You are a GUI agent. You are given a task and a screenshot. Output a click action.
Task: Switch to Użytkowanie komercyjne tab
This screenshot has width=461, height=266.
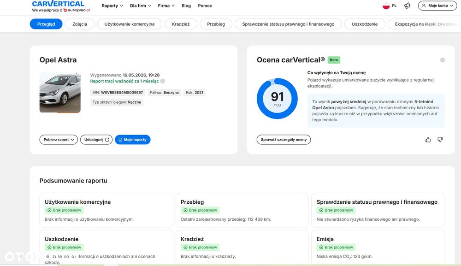130,24
